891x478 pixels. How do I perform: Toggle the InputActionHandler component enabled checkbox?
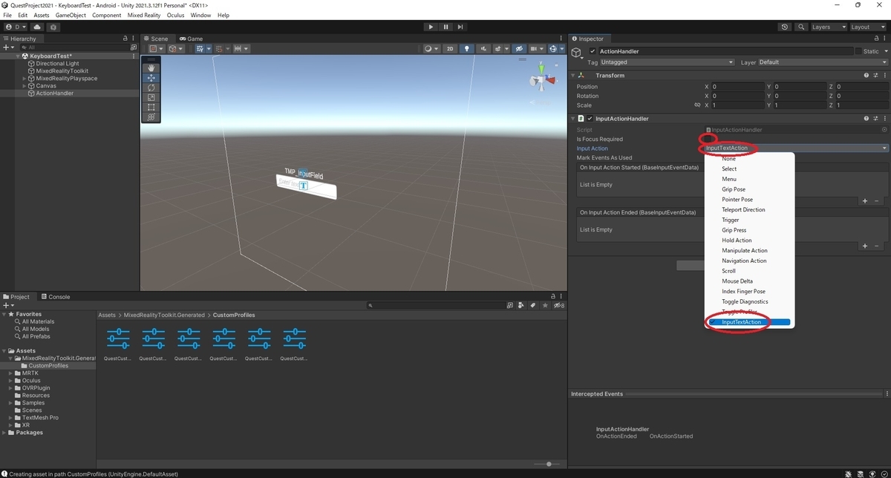pyautogui.click(x=590, y=119)
